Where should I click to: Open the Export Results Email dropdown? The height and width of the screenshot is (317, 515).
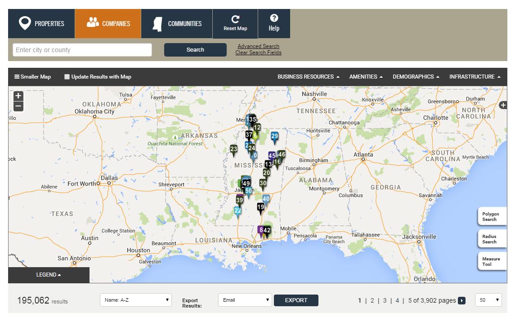245,300
